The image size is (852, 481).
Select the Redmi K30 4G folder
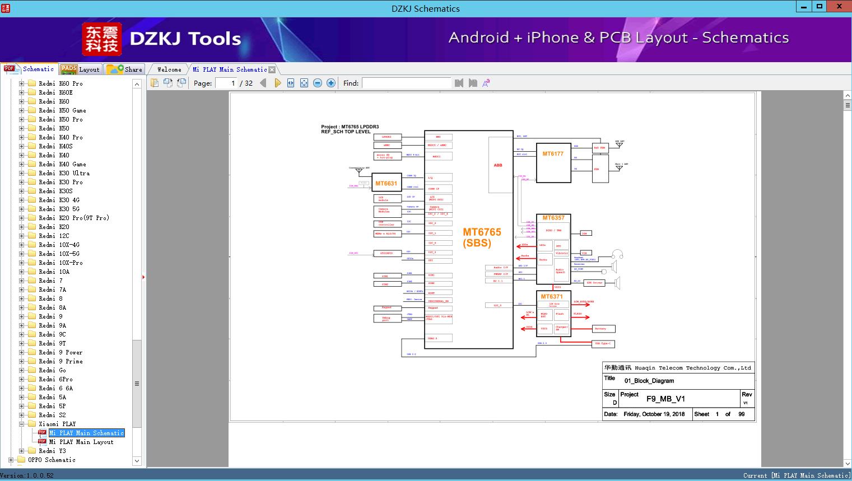pos(59,200)
